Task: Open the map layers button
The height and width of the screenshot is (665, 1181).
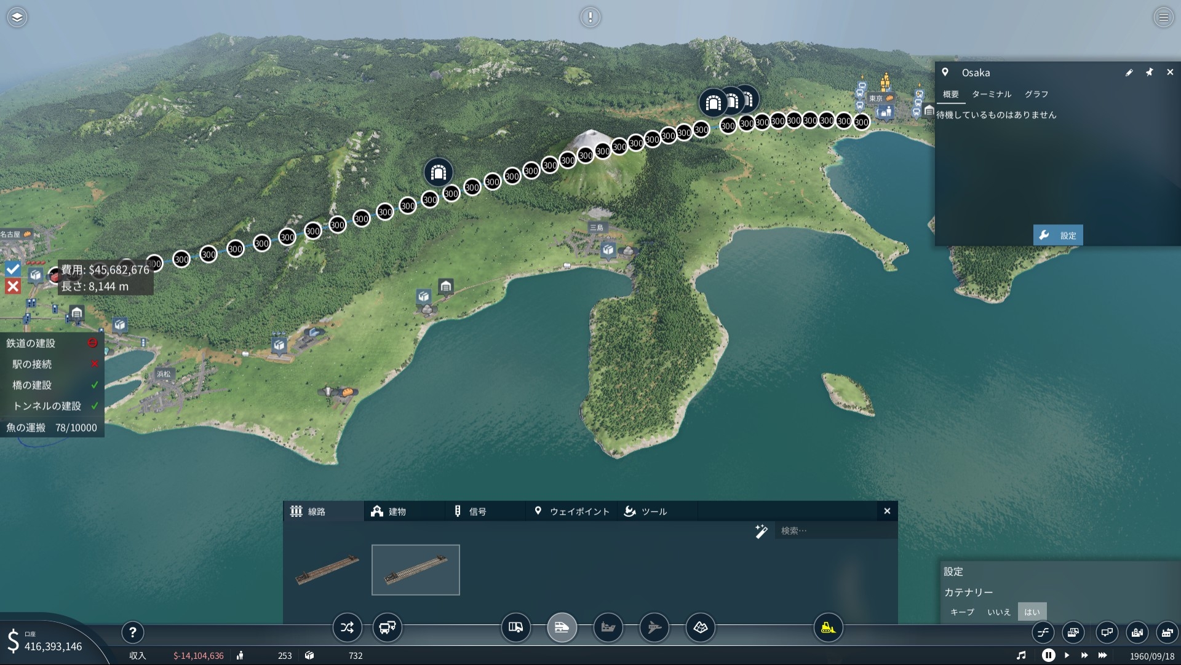Action: coord(17,17)
